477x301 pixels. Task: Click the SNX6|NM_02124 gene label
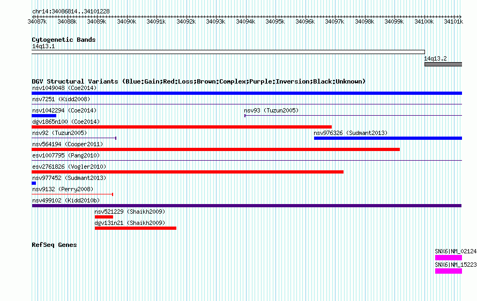pyautogui.click(x=456, y=251)
